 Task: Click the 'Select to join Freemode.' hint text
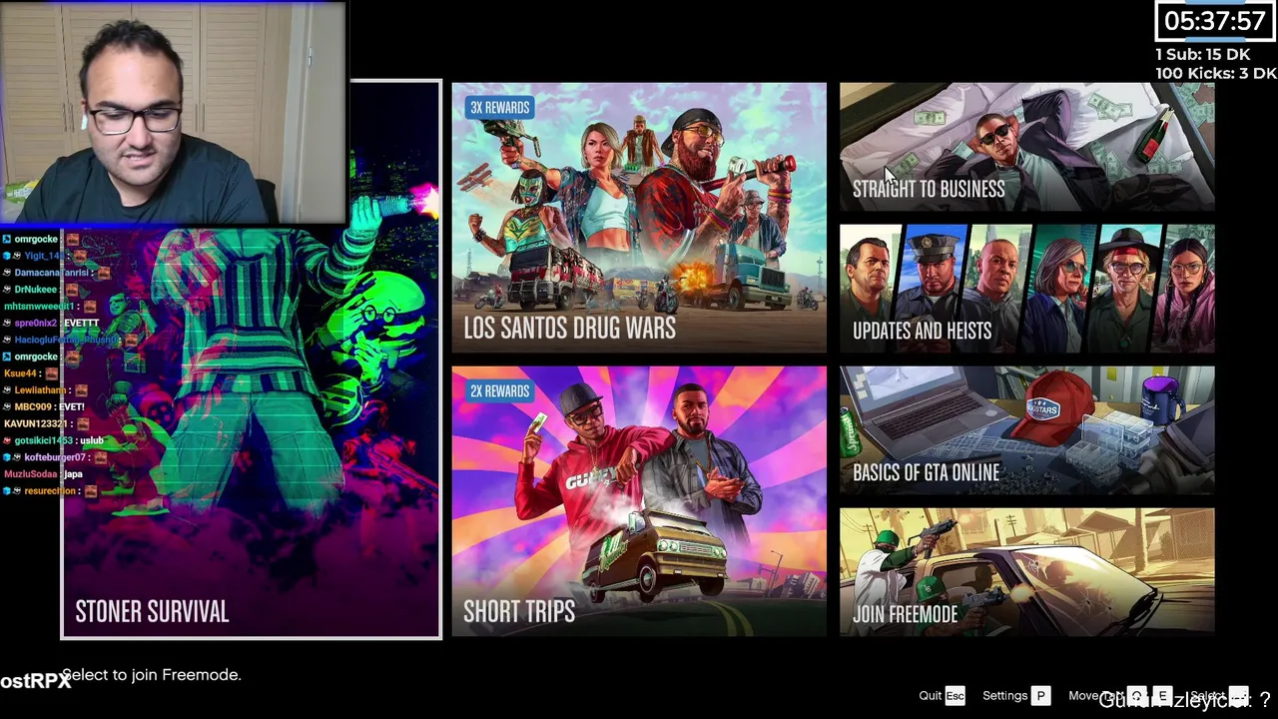152,675
